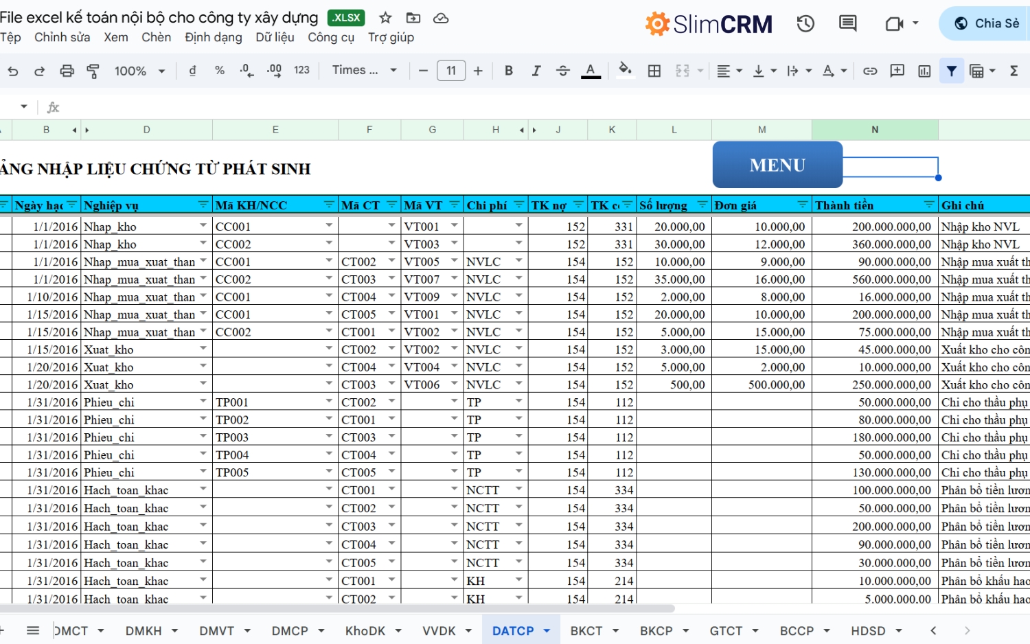This screenshot has width=1030, height=644.
Task: Insert chart from toolbar
Action: click(x=924, y=71)
